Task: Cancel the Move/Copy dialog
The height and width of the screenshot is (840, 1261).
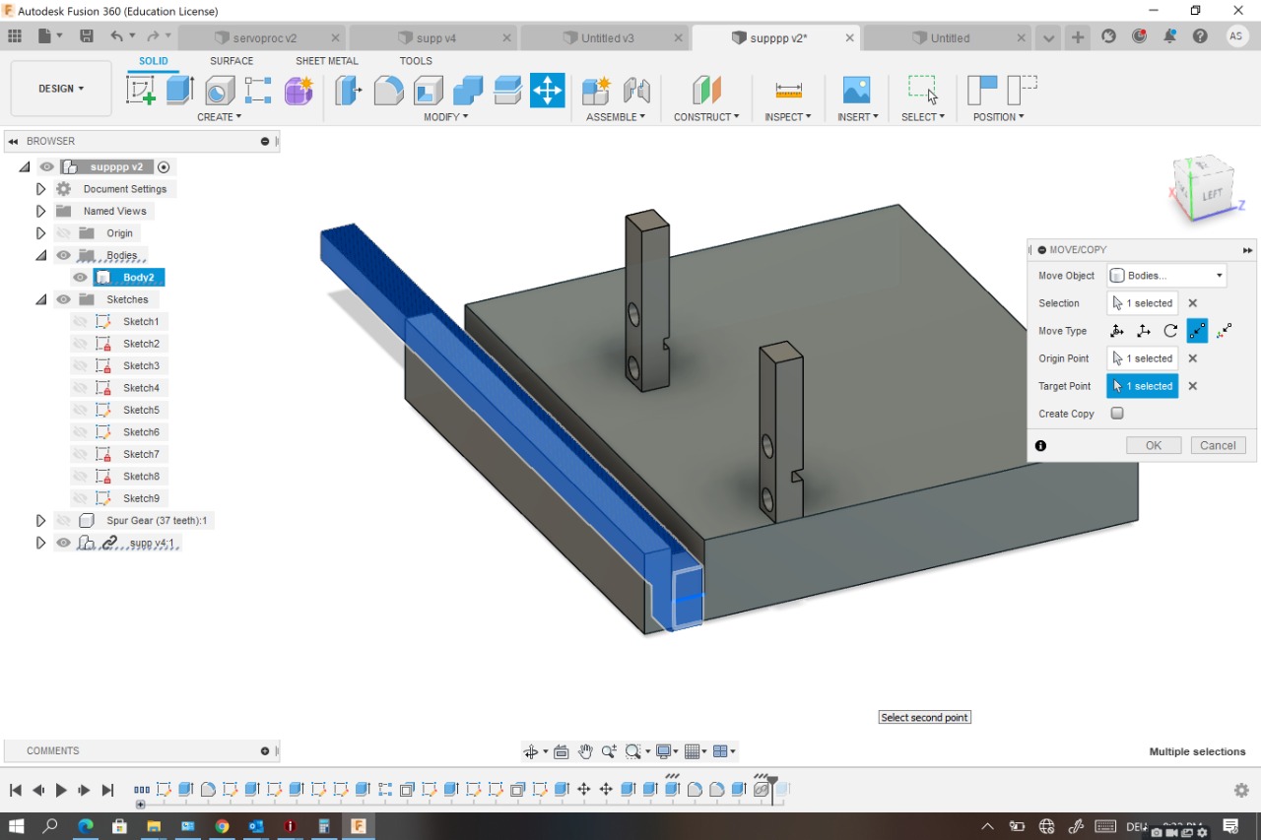Action: [x=1218, y=445]
